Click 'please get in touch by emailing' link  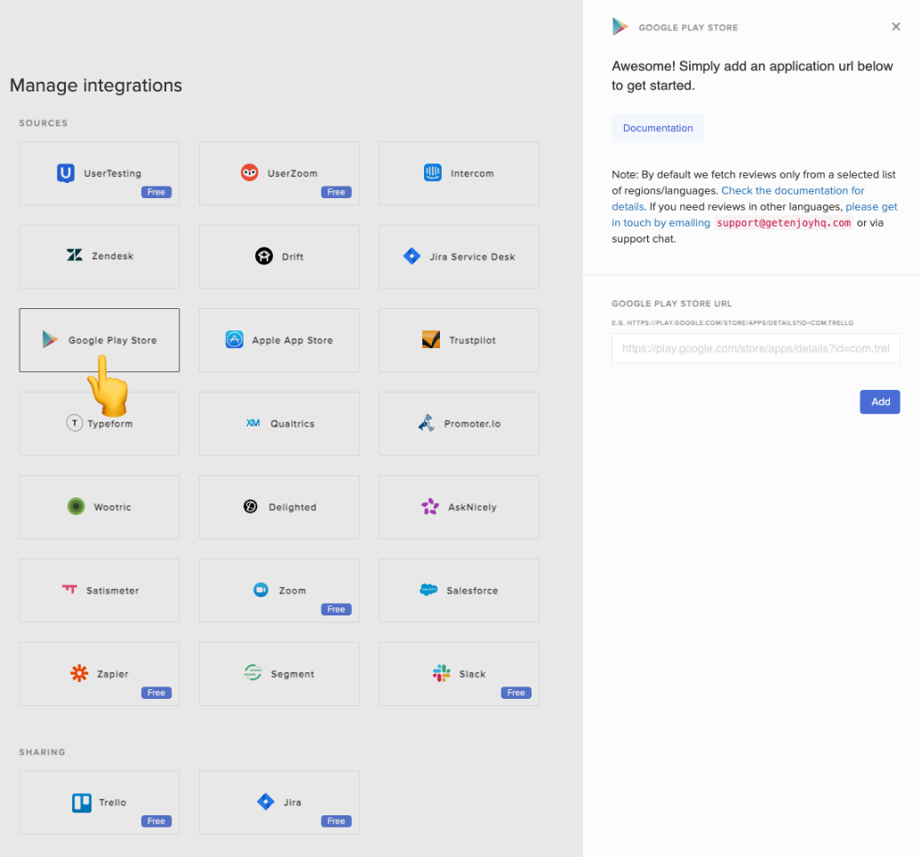pyautogui.click(x=754, y=215)
